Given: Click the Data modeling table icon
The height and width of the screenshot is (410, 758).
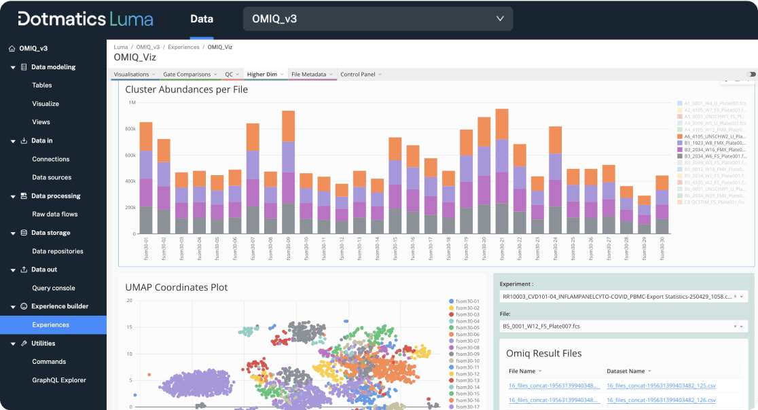Looking at the screenshot, I should (x=24, y=67).
